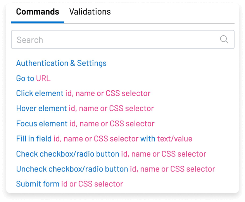
Task: Choose the 'Click element' command
Action: (x=40, y=93)
